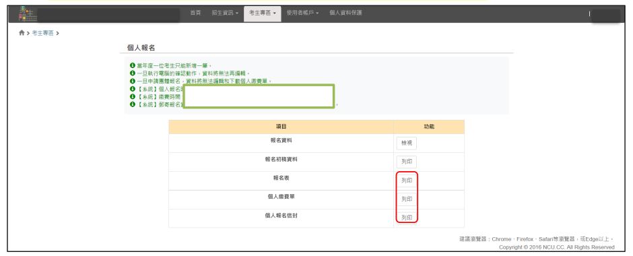Click the info icon beside 當年度一位考生只能新增一筆
The width and height of the screenshot is (633, 256).
point(132,65)
